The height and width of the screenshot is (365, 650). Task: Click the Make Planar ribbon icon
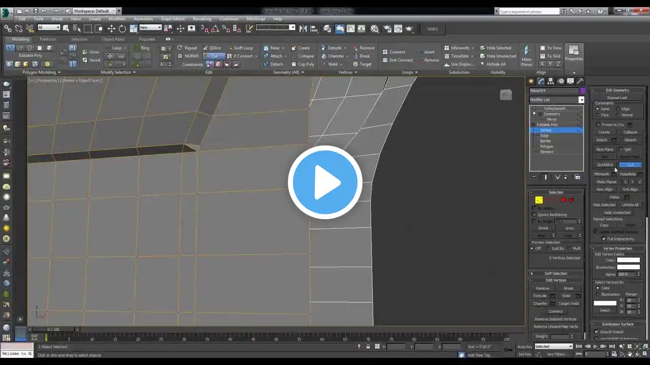pyautogui.click(x=526, y=55)
